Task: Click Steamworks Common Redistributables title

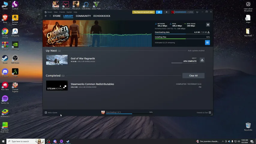Action: pos(92,84)
